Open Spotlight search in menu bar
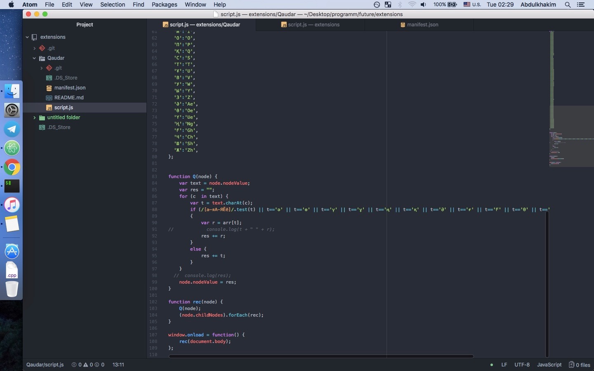 [x=568, y=5]
